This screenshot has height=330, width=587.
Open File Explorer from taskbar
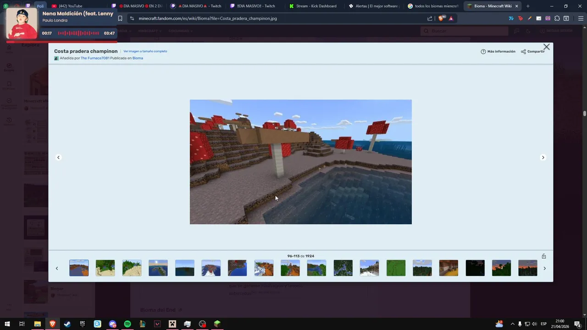38,324
